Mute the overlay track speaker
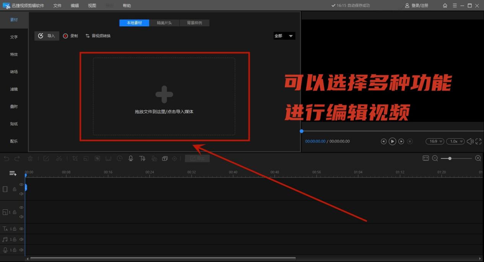Viewport: 484px width, 262px height. click(x=21, y=217)
